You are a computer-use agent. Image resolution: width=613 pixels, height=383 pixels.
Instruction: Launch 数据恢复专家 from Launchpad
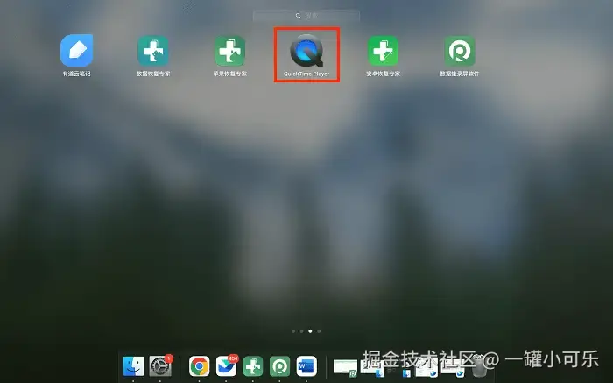pyautogui.click(x=153, y=51)
